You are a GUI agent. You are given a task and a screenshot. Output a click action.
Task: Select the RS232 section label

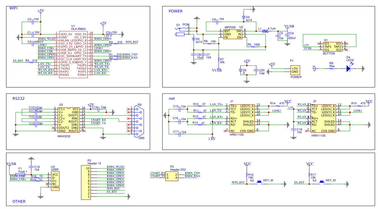click(18, 99)
